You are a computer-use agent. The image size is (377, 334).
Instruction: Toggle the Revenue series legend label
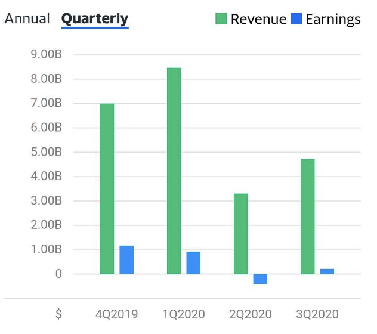tap(258, 19)
